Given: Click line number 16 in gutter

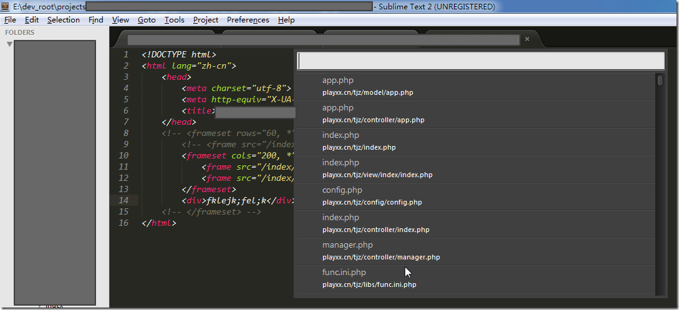Looking at the screenshot, I should (x=123, y=223).
